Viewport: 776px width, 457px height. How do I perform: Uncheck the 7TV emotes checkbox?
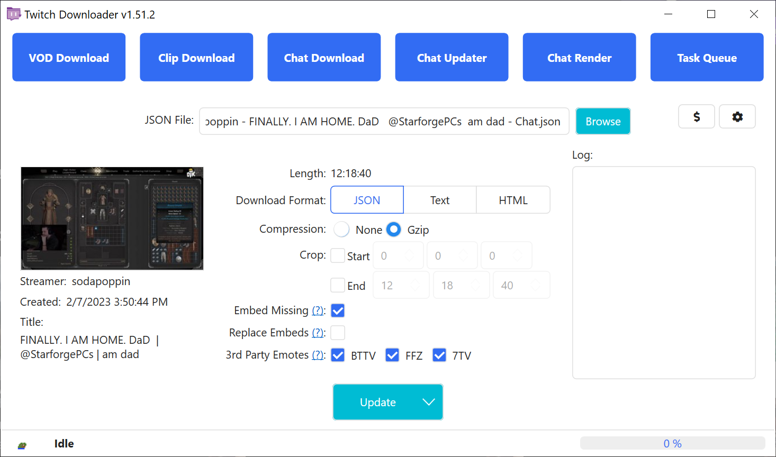tap(439, 355)
